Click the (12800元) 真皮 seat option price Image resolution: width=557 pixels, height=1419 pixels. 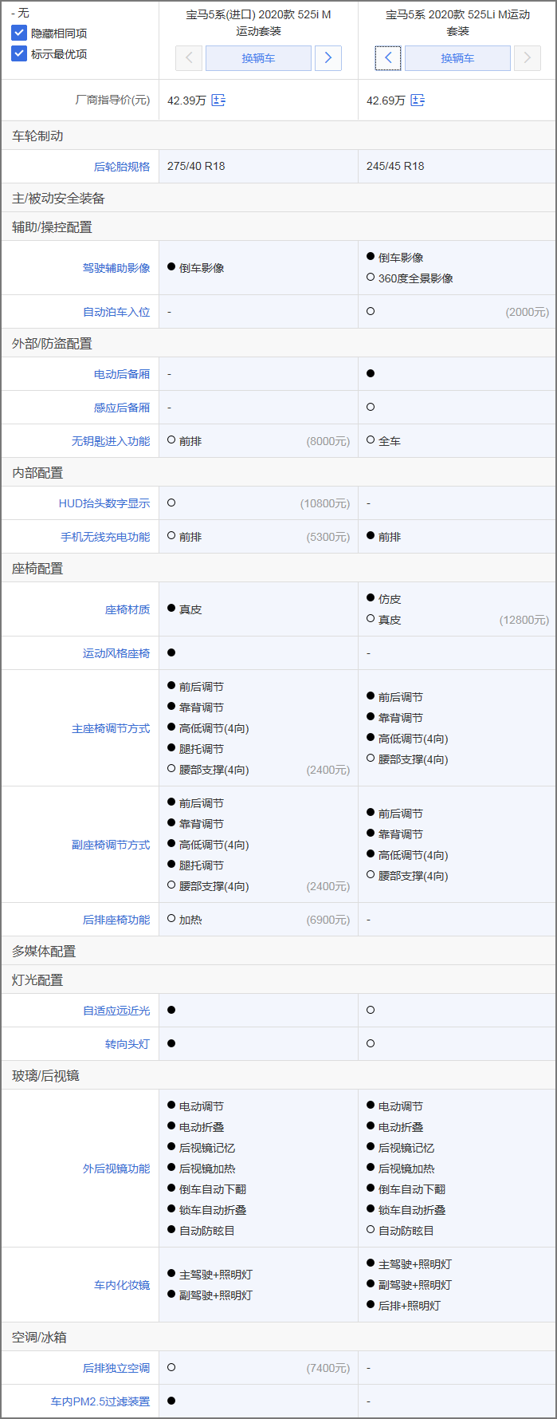[524, 620]
